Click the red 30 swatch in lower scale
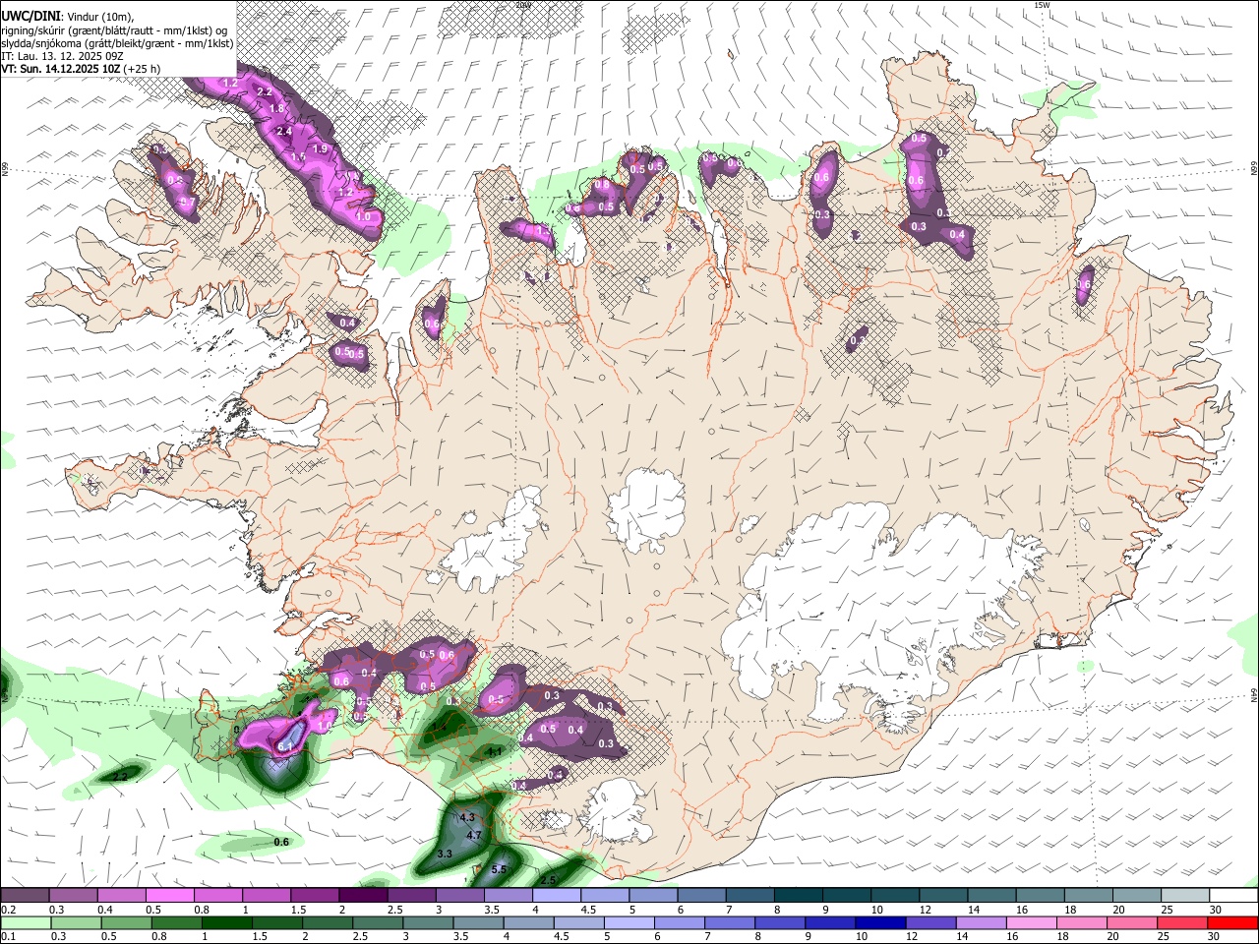The width and height of the screenshot is (1259, 944). (x=1231, y=923)
